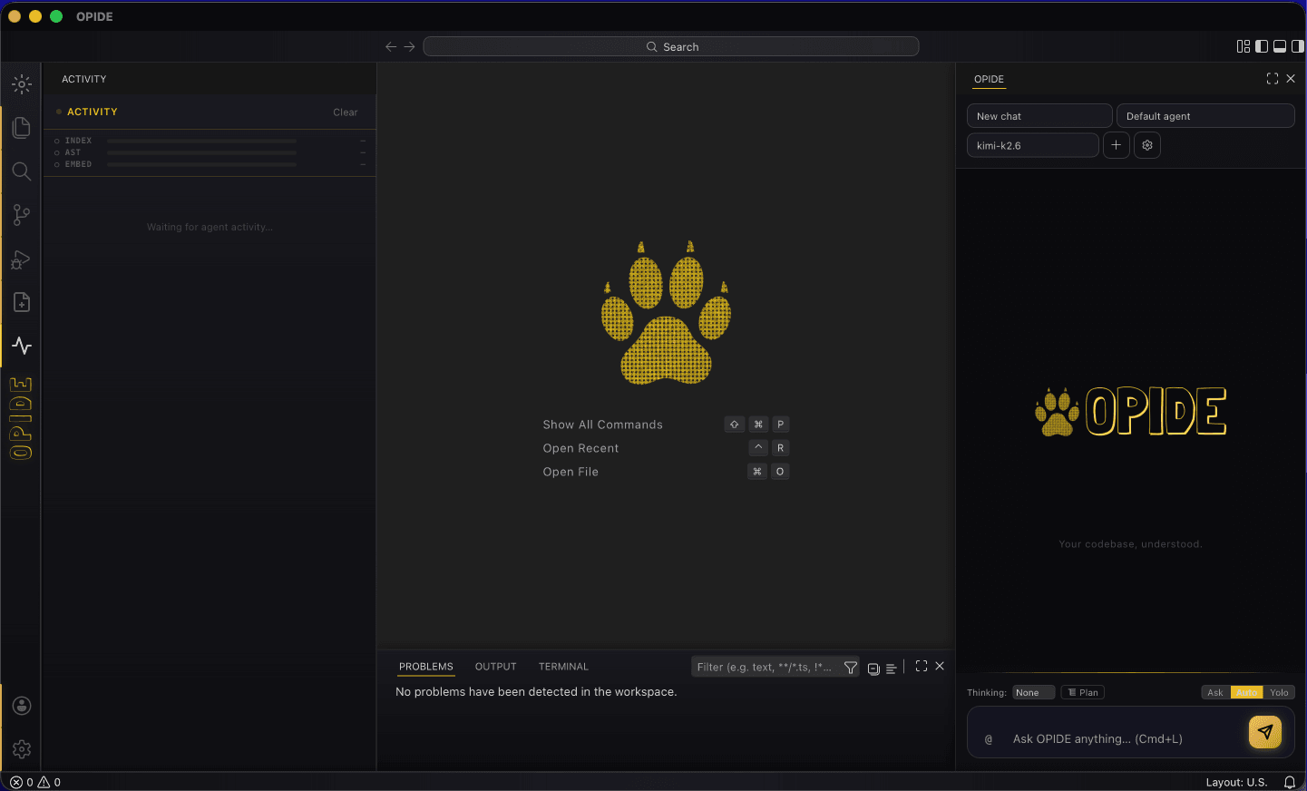The height and width of the screenshot is (791, 1307).
Task: Open the Thinking level dropdown set to None
Action: click(1034, 692)
